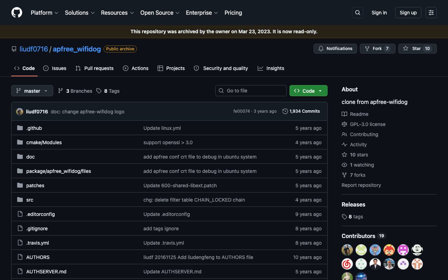This screenshot has height=280, width=448.
Task: Switch to the Insights tab
Action: 271,68
